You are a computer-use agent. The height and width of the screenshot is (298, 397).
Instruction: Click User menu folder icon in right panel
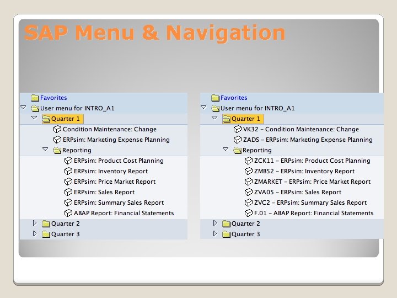pyautogui.click(x=215, y=109)
